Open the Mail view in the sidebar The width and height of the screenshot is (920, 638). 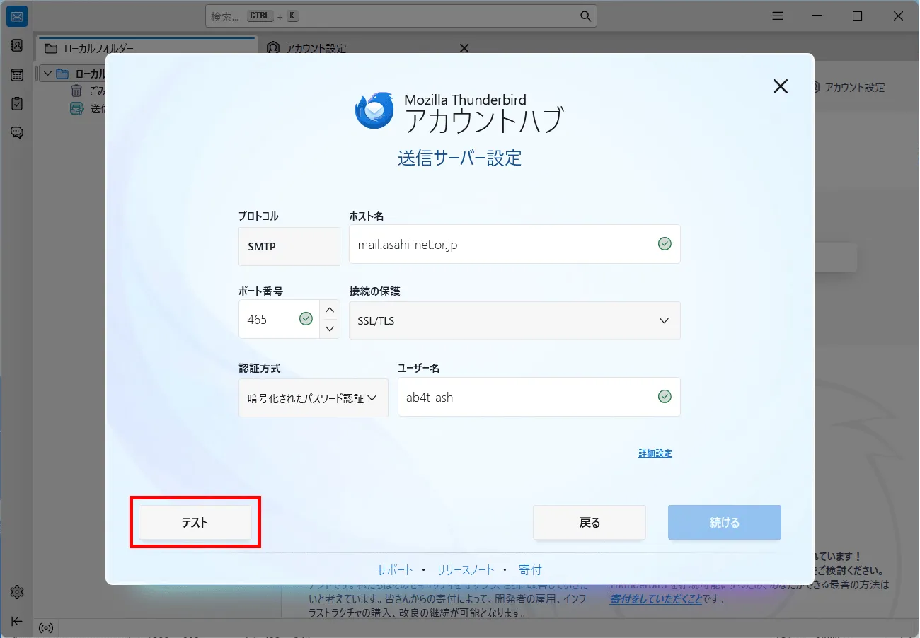16,16
